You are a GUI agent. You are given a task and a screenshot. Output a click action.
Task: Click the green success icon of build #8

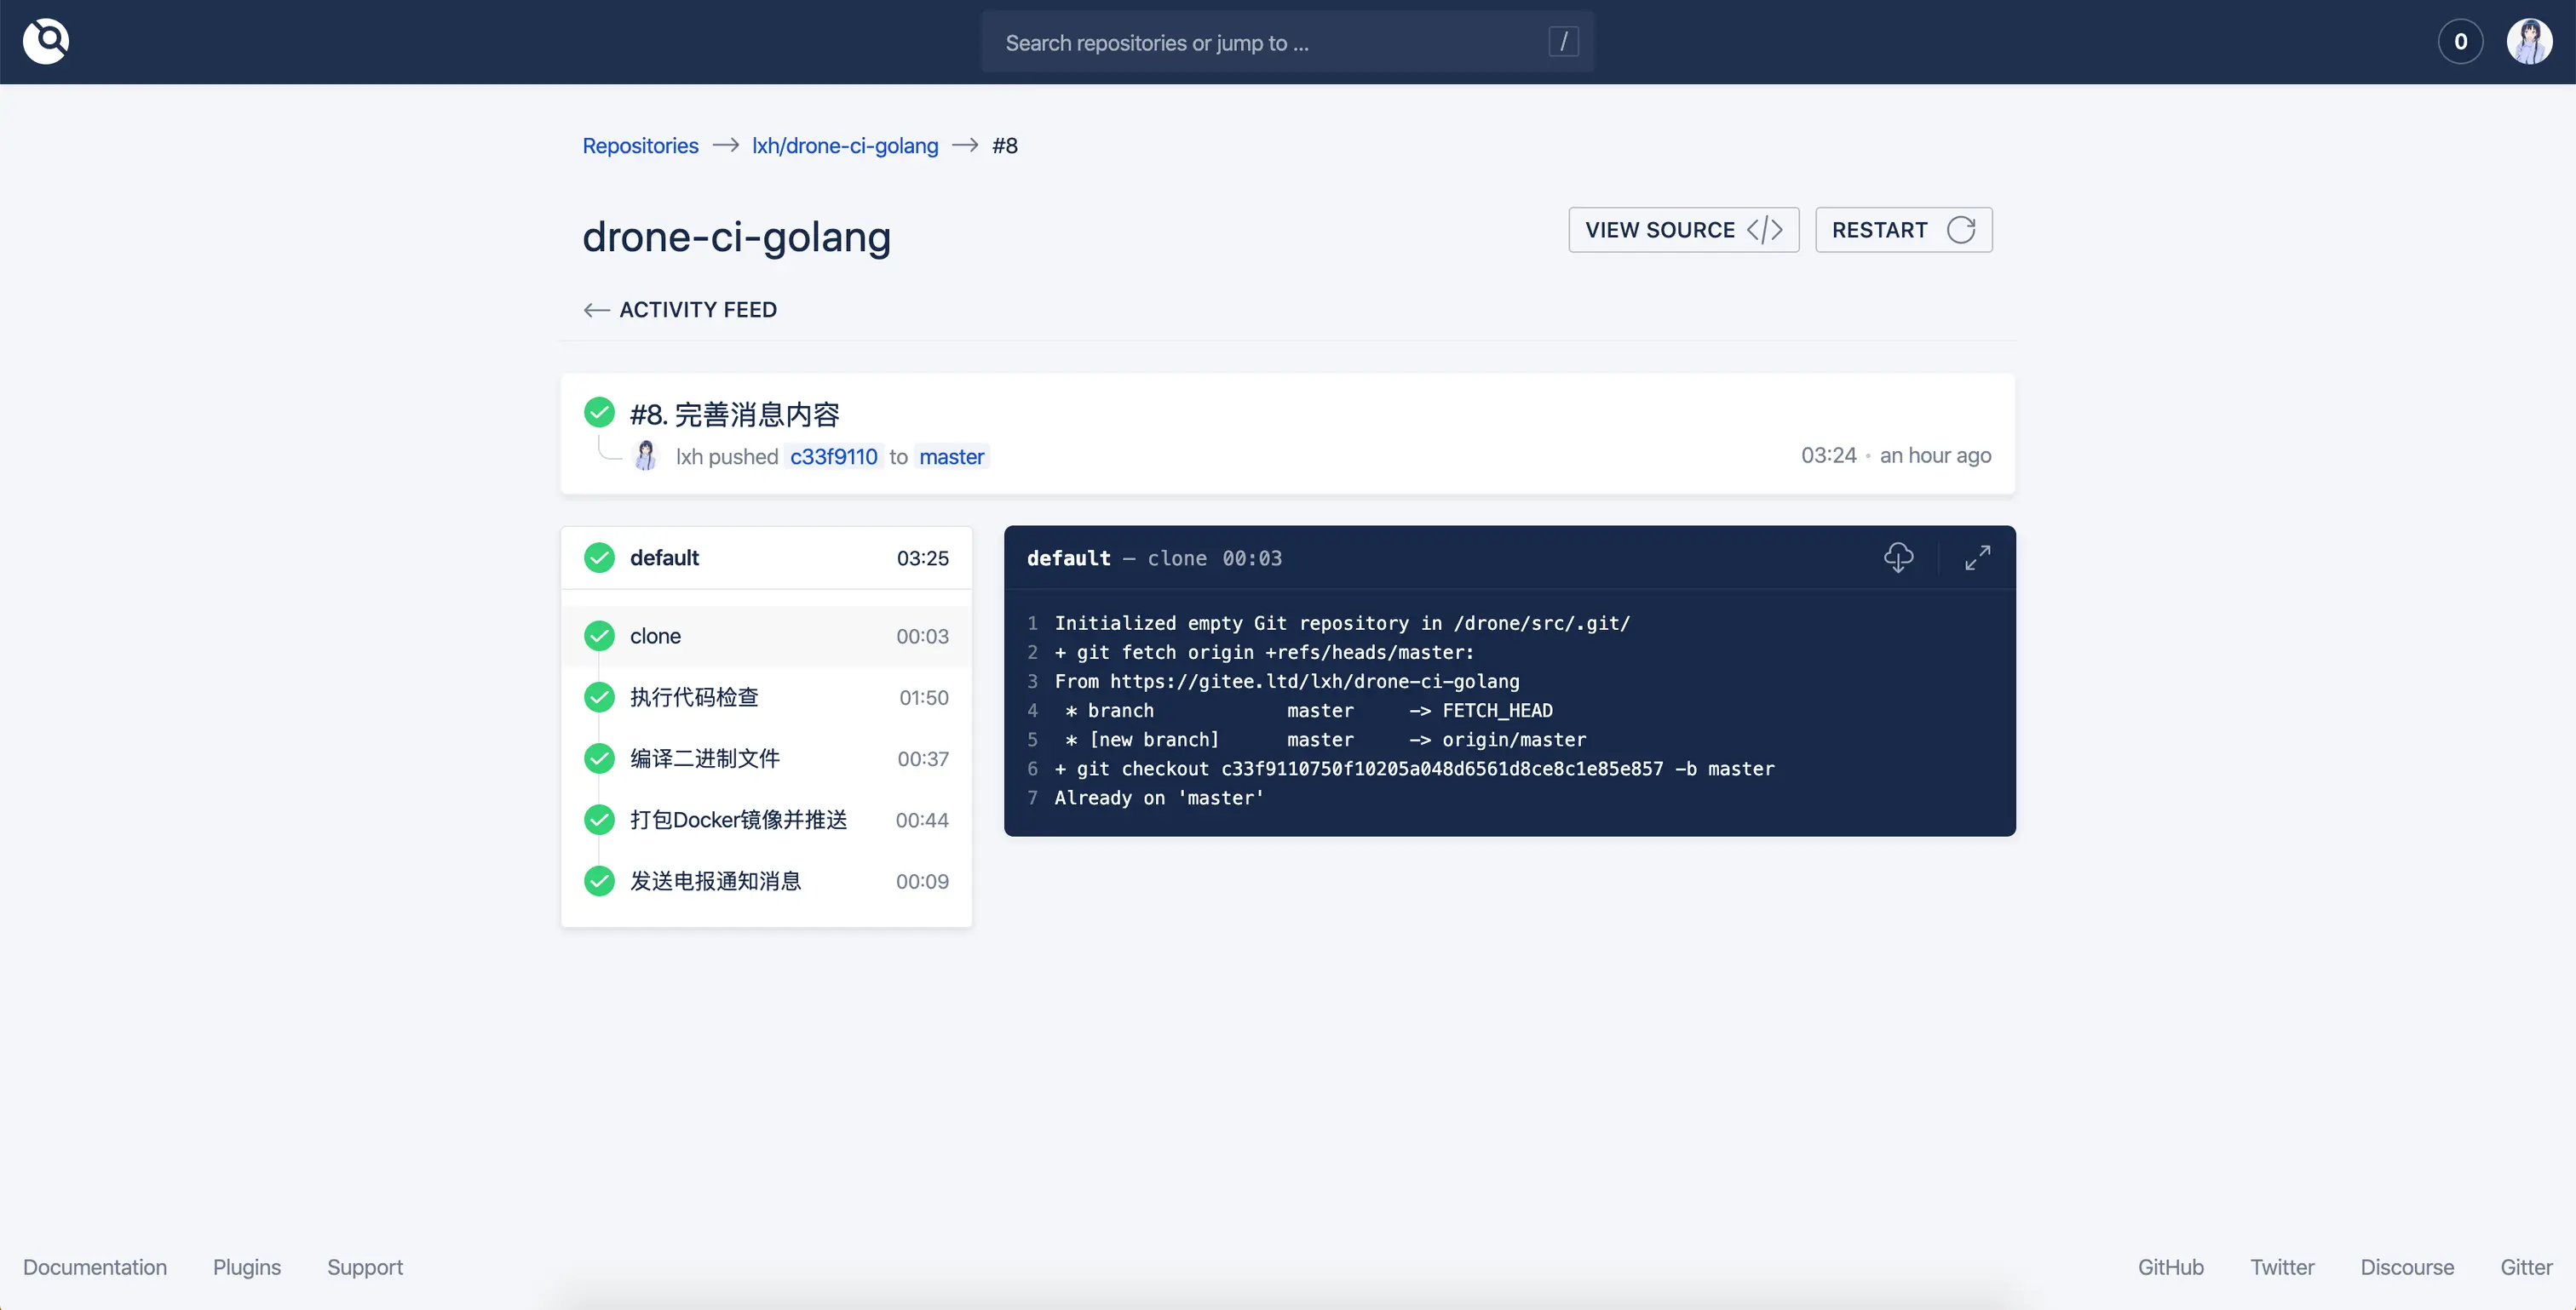[599, 412]
